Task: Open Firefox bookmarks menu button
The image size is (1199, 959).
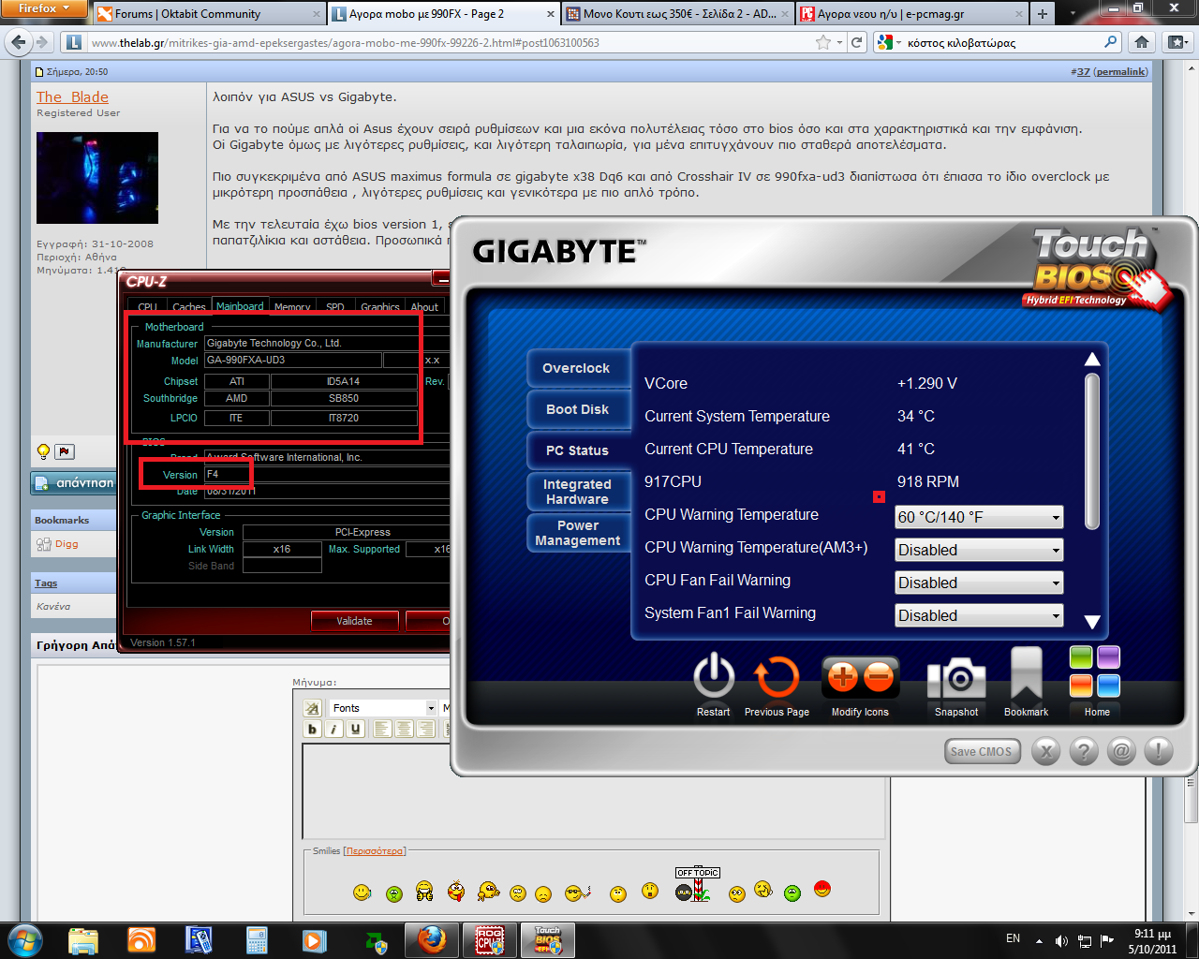Action: pos(1177,42)
